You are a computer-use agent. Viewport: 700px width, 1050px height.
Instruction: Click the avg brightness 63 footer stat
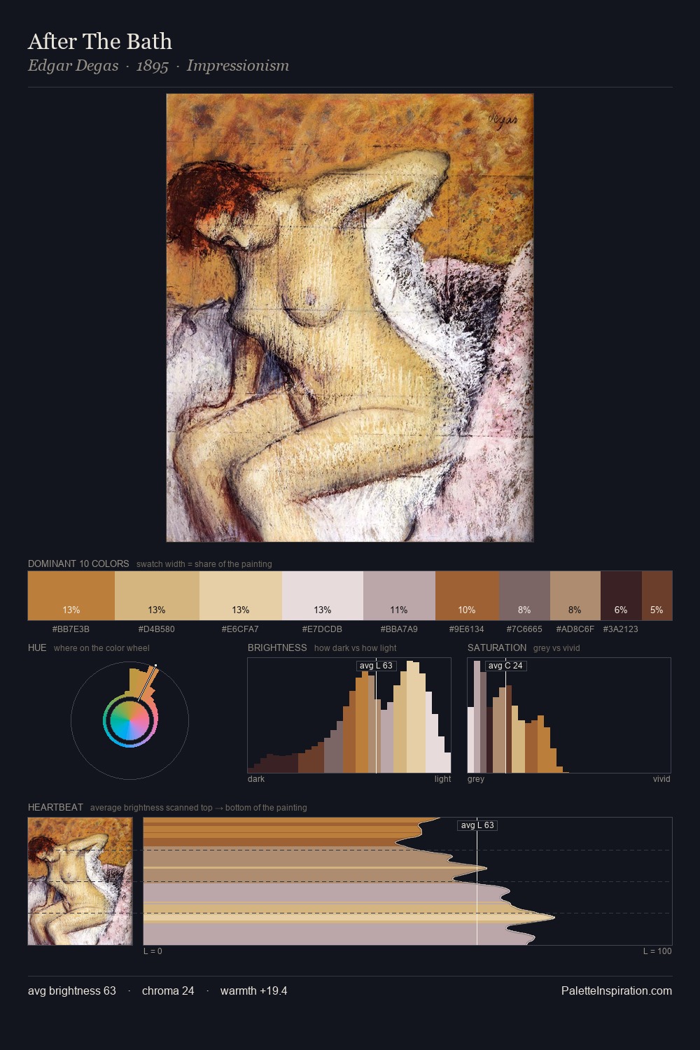72,990
